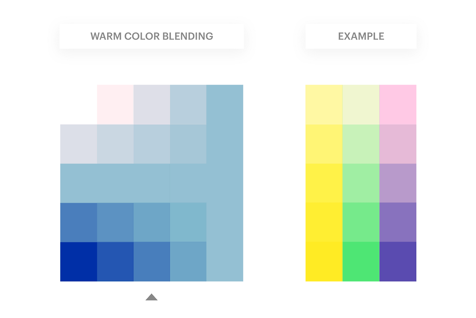Pick the pale yellow swatch at the top of the example
The width and height of the screenshot is (476, 318).
point(324,105)
